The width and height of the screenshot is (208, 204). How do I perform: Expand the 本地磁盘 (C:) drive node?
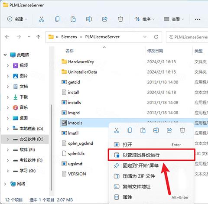pos(8,129)
